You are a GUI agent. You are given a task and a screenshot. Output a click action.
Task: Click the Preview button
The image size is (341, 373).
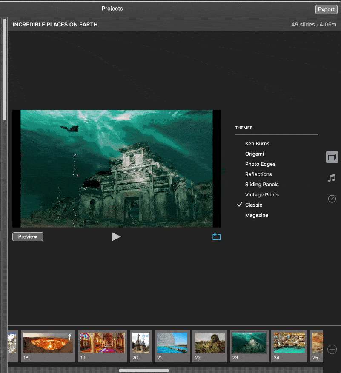(x=28, y=237)
